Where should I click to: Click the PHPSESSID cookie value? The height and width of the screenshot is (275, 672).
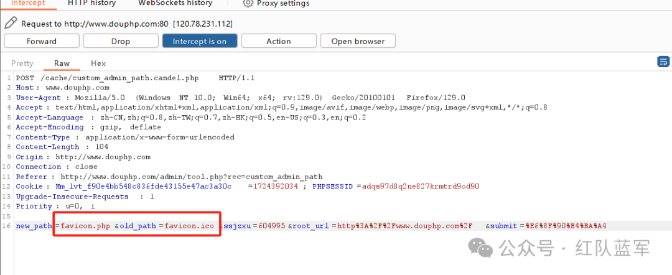click(421, 186)
